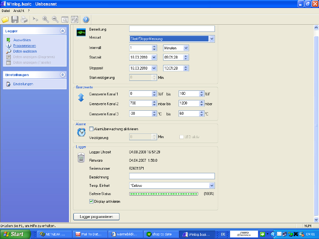Click the Einstellungen sidebar icon
This screenshot has height=239, width=319.
pyautogui.click(x=8, y=84)
